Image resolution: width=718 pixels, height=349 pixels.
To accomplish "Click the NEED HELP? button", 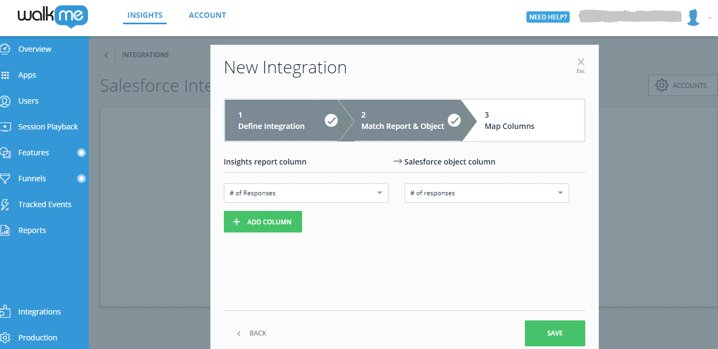I will pos(548,17).
